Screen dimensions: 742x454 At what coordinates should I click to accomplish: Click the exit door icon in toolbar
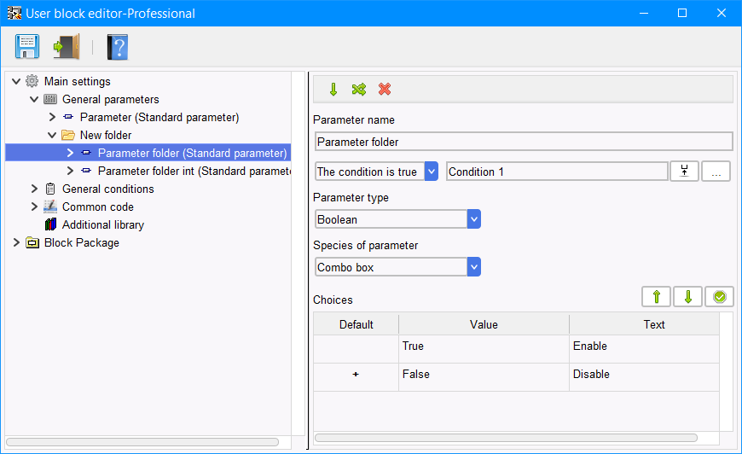67,46
